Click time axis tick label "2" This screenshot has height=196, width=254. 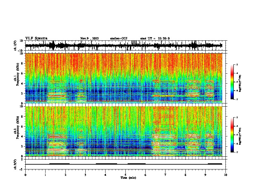coord(65,175)
